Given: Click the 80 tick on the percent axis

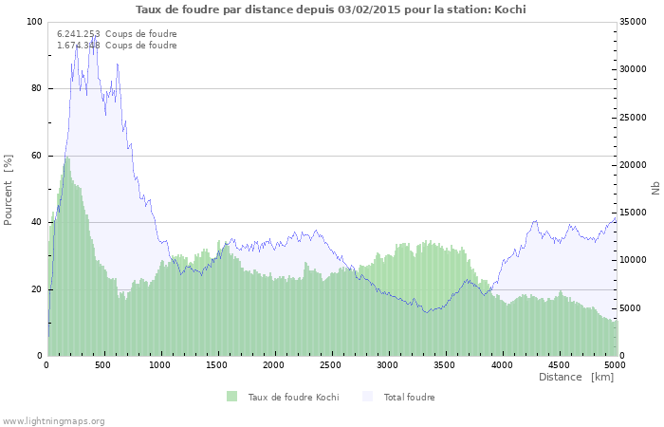Looking at the screenshot, I should point(36,88).
